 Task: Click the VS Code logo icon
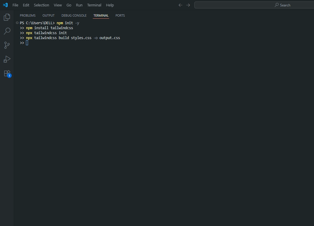pos(6,5)
